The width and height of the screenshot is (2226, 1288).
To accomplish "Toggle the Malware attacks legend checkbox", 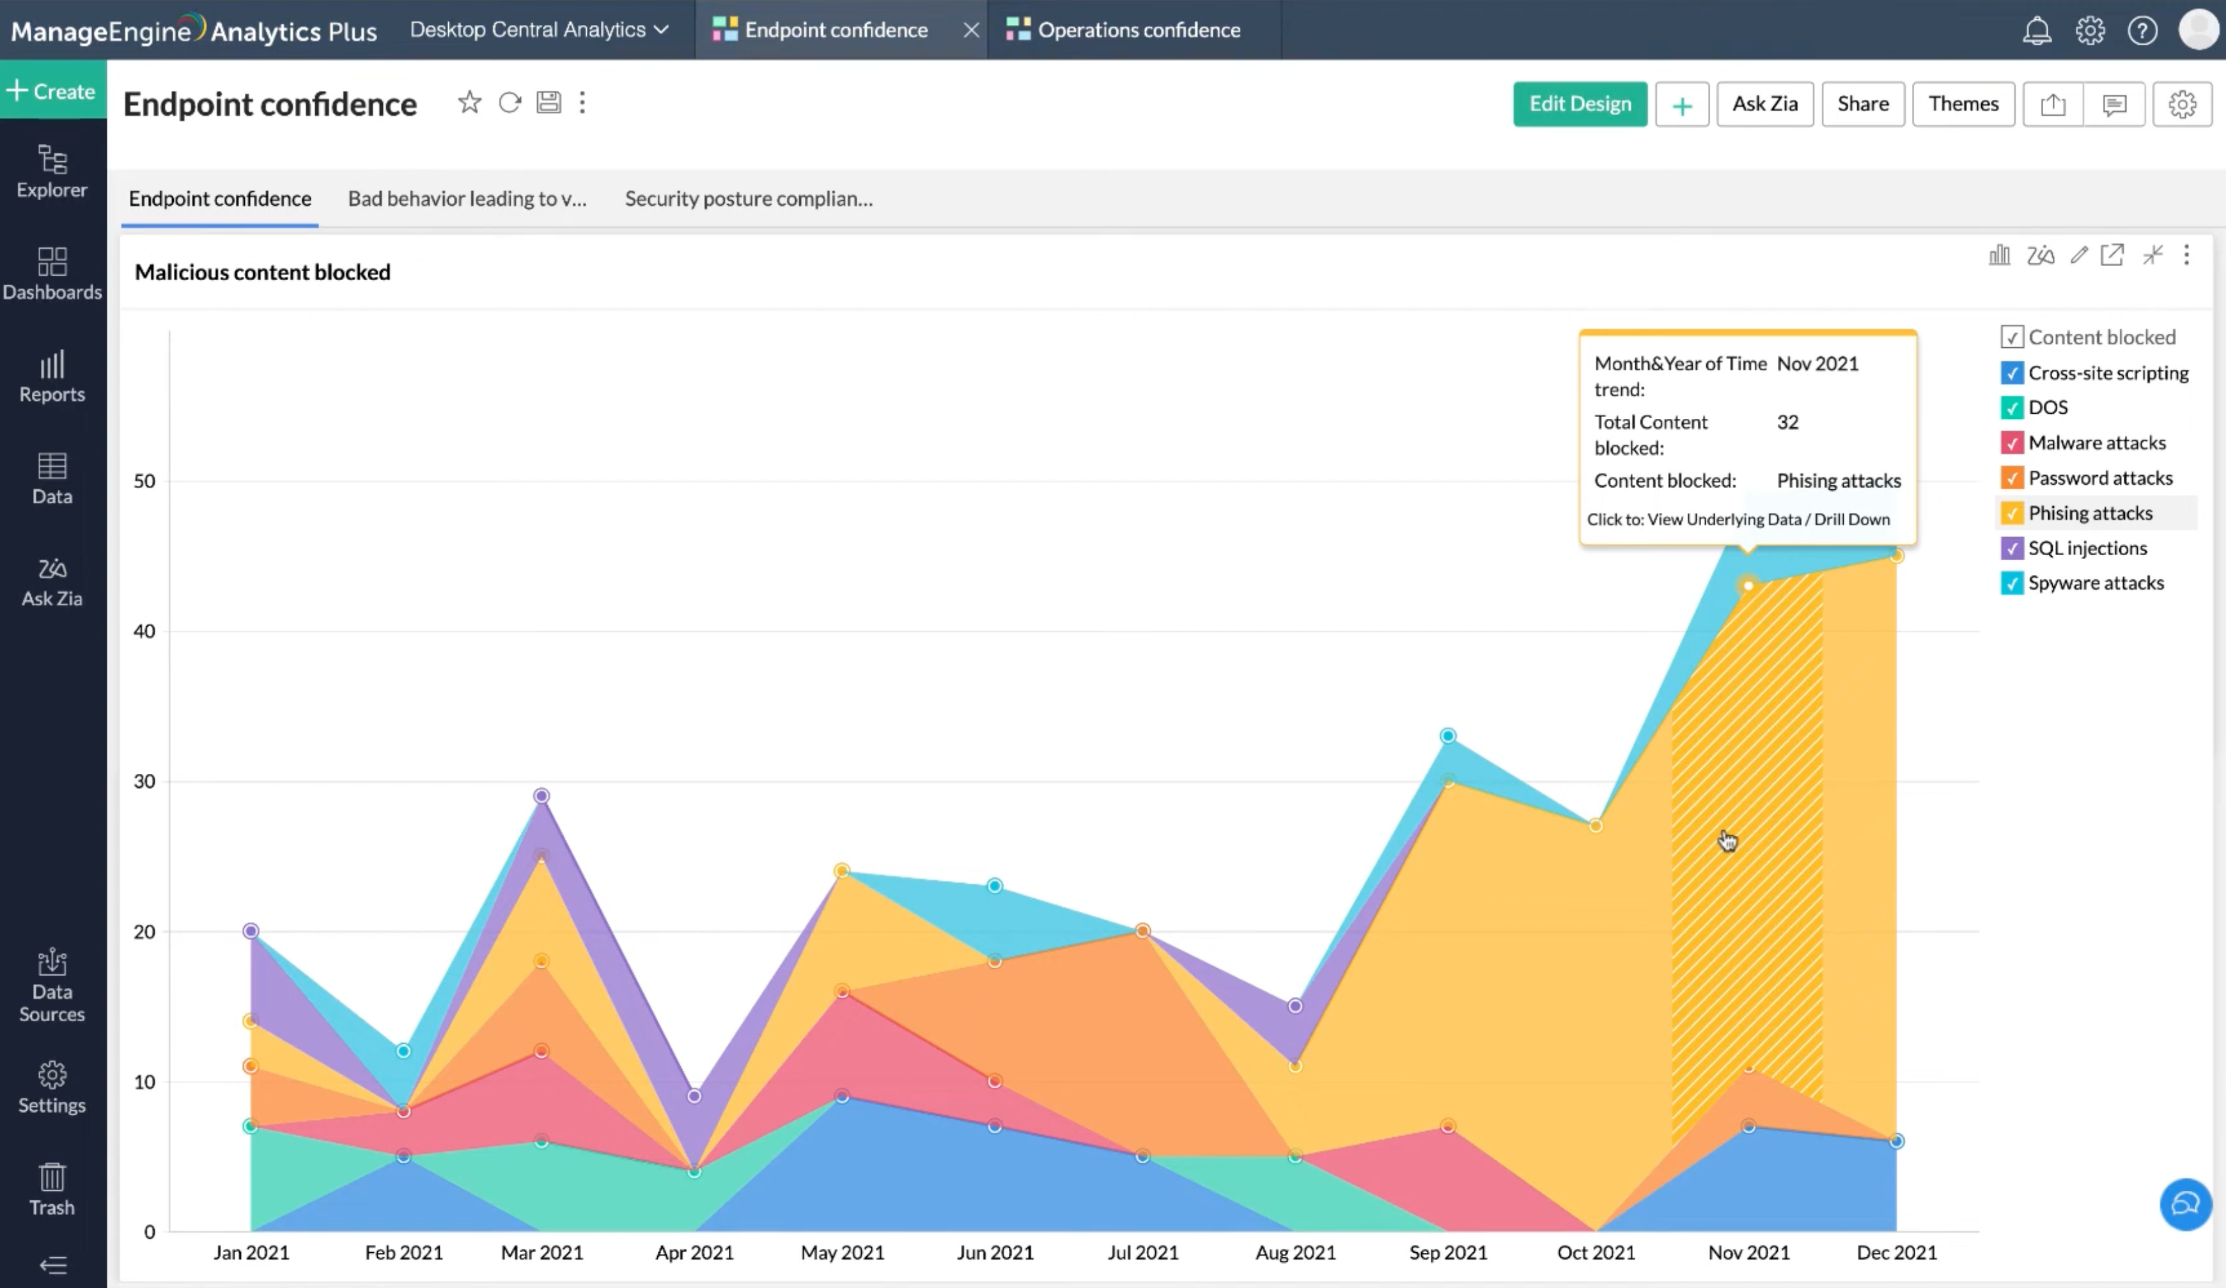I will (2011, 443).
